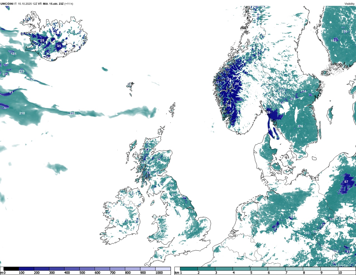
Task: Click the 'VT: Mið. 15.okt. 23Z' valid time
Action: 51,4
